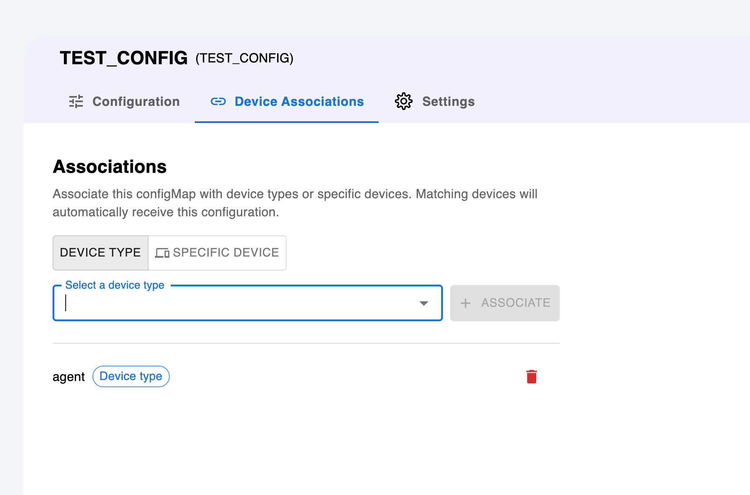Click the TEST_CONFIG bold title
The width and height of the screenshot is (750, 495).
point(124,58)
